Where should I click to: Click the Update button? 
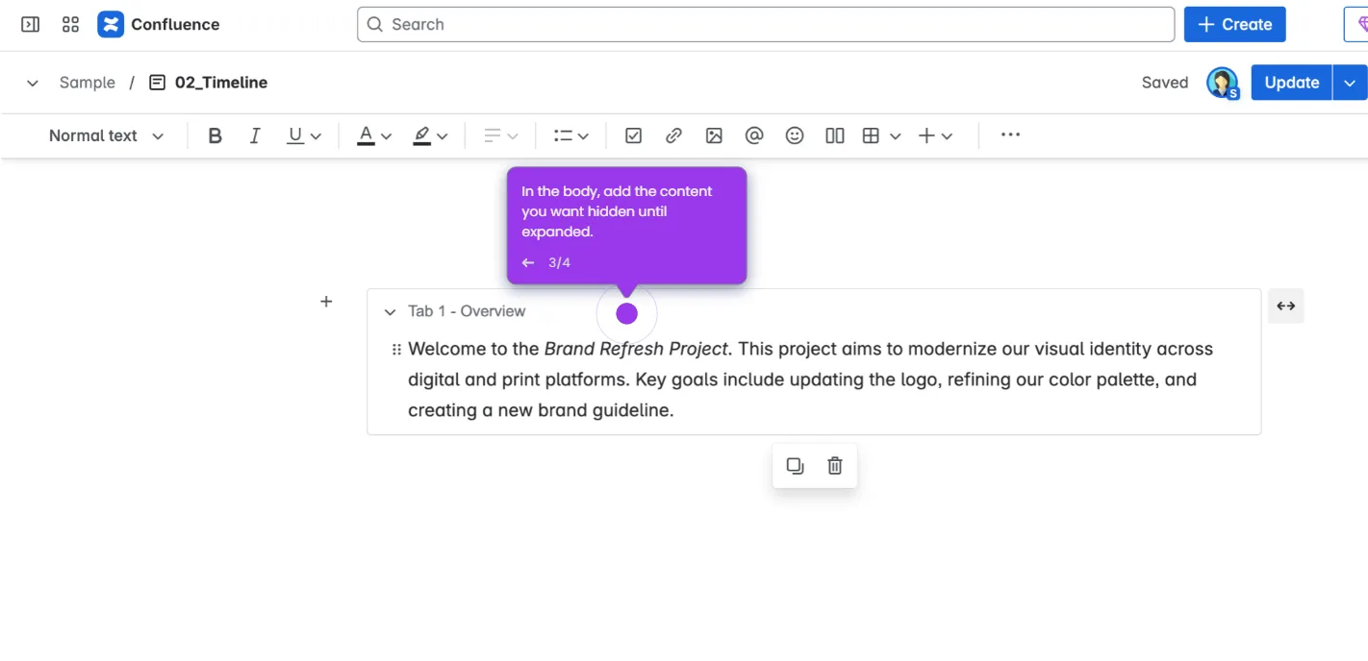coord(1291,83)
